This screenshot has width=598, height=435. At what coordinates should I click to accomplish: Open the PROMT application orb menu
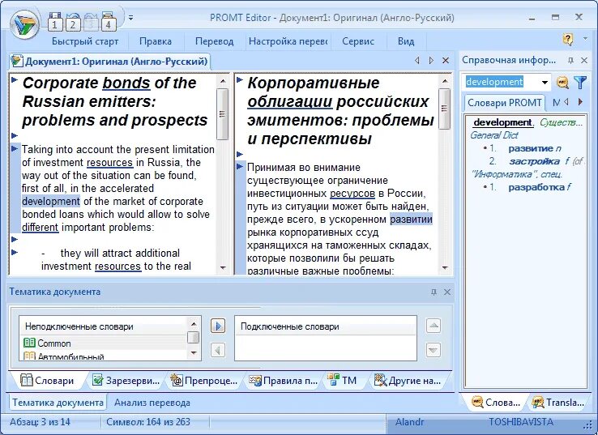pyautogui.click(x=24, y=24)
